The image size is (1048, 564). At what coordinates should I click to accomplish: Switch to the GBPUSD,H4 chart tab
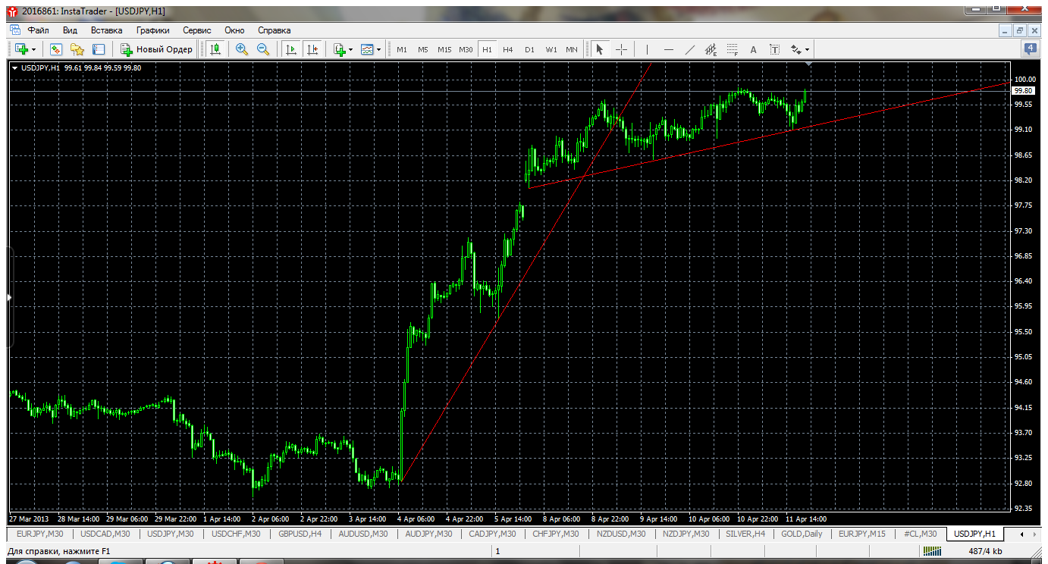pyautogui.click(x=300, y=534)
